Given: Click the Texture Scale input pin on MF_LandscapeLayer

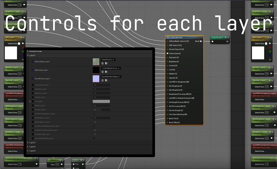Looking at the screenshot, I should pos(167,53).
